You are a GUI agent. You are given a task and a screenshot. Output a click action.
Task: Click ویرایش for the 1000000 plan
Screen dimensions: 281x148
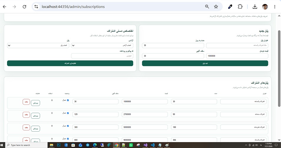click(x=35, y=103)
